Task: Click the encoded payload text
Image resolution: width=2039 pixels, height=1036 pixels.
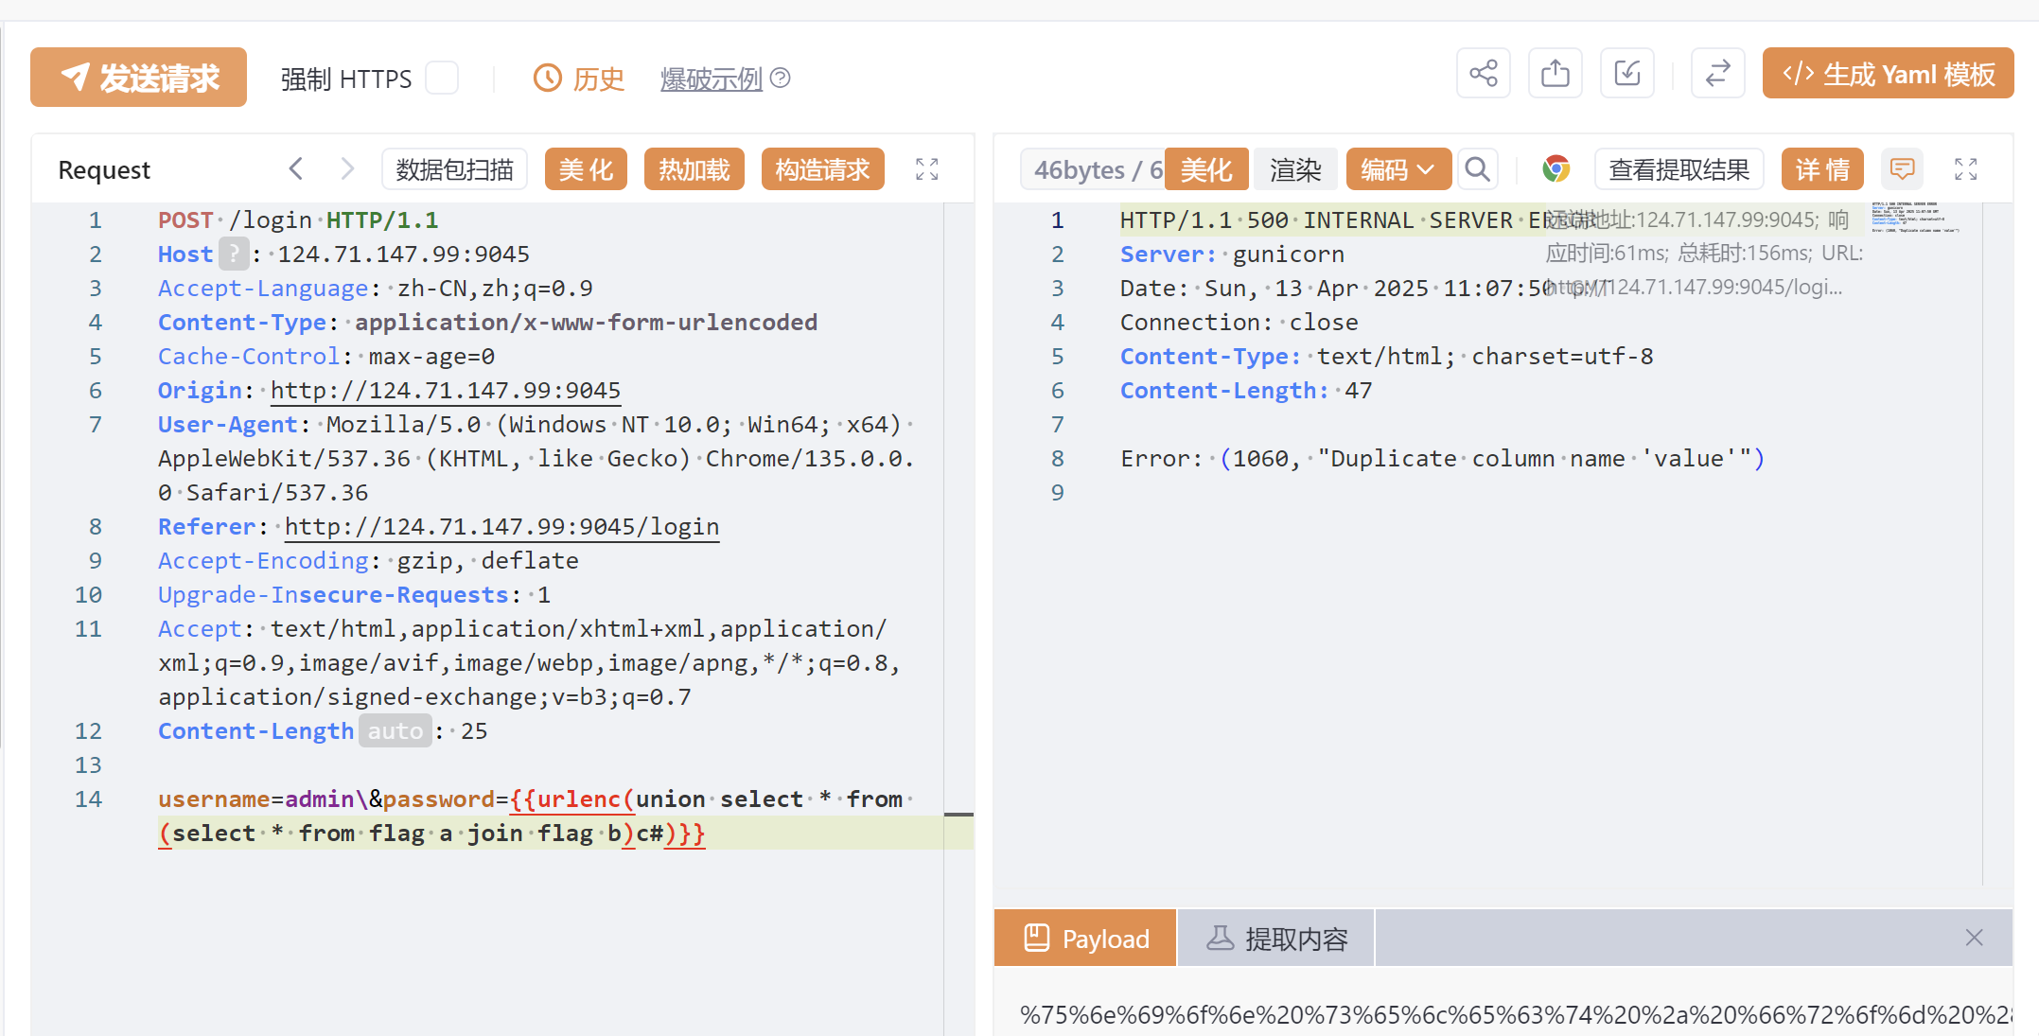Action: click(x=1516, y=1014)
